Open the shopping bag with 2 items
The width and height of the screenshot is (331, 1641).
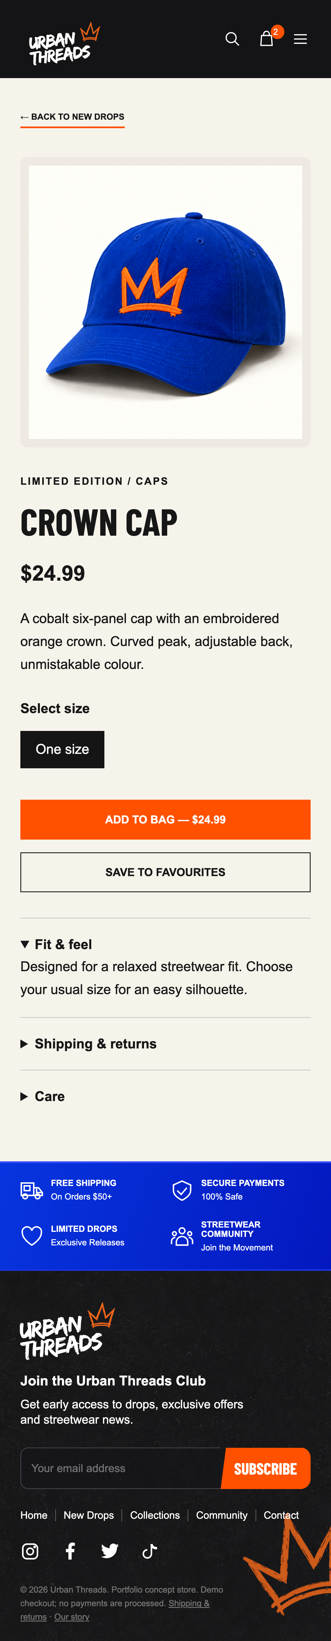(x=267, y=39)
